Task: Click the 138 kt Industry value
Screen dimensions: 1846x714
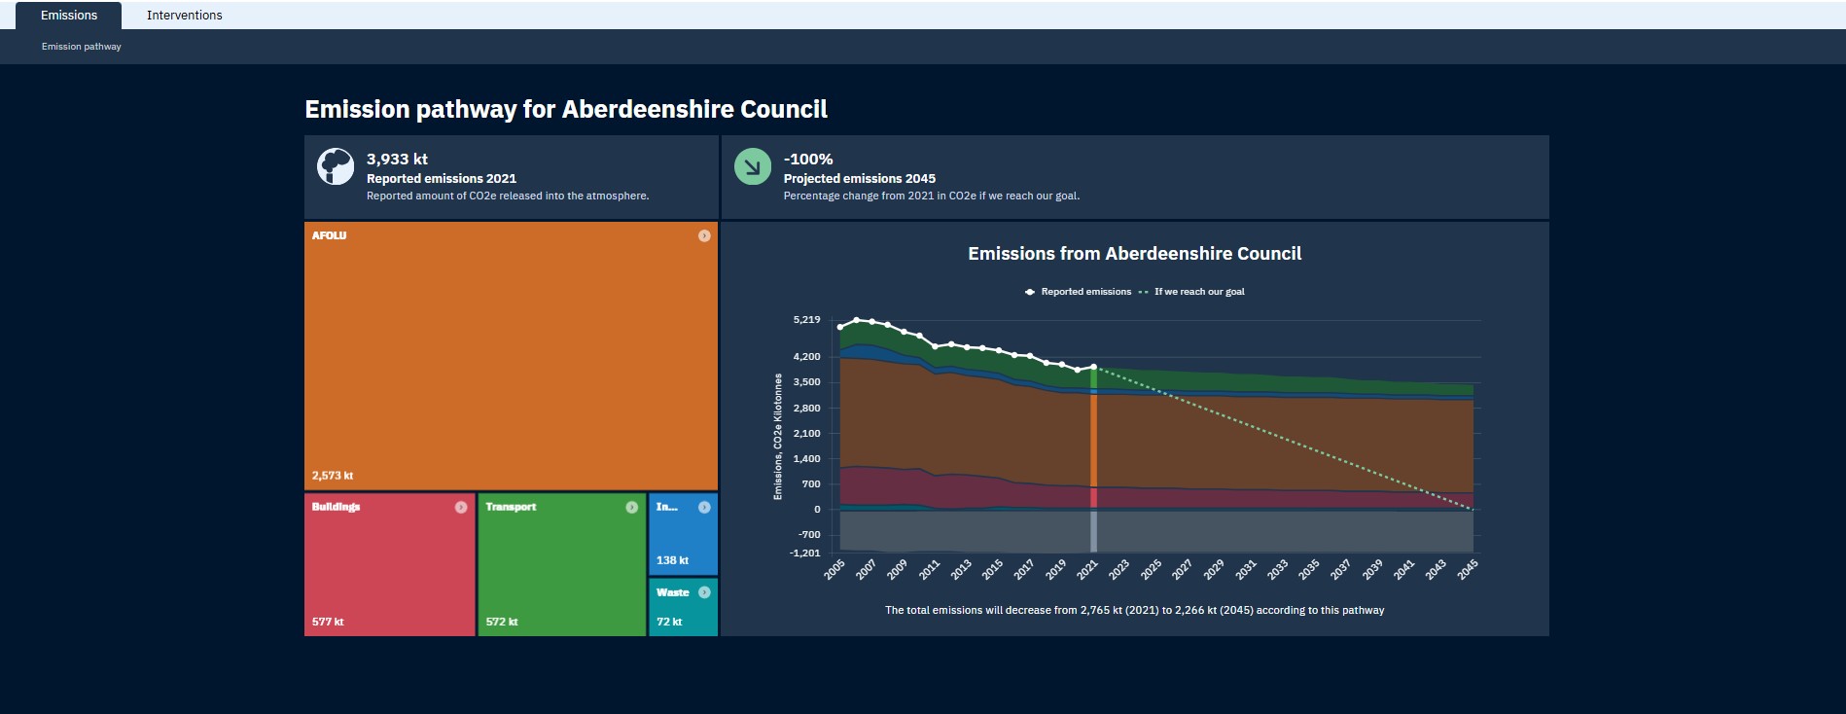Action: 672,560
